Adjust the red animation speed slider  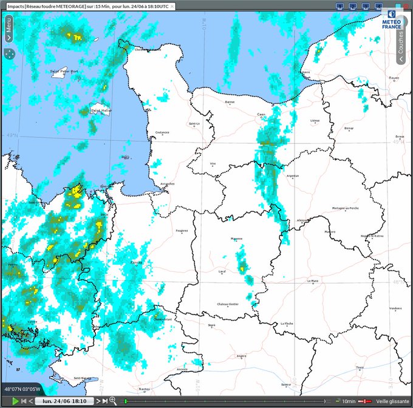click(x=365, y=401)
